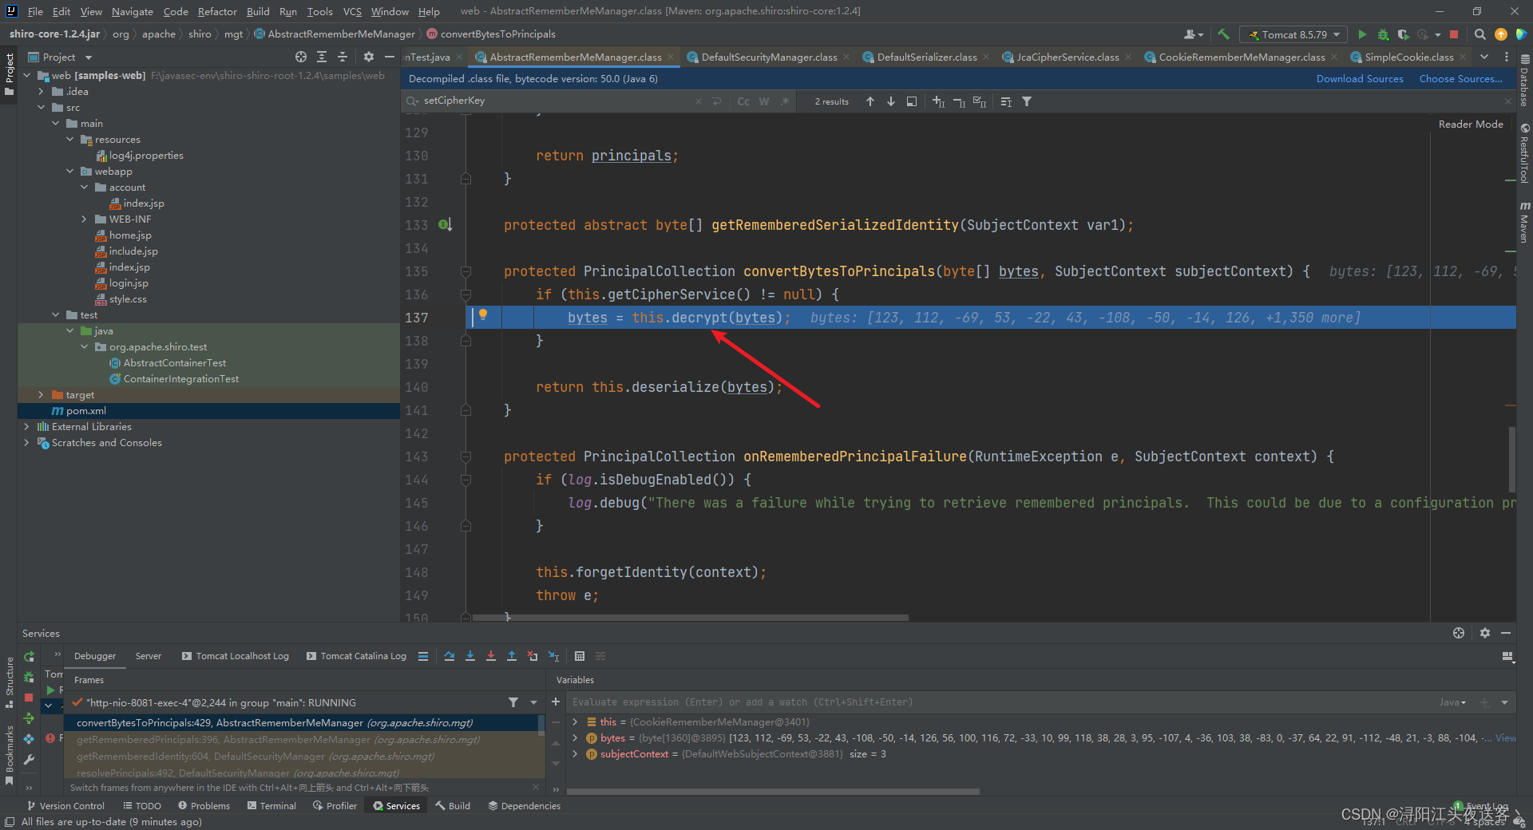Open the VCS menu
The height and width of the screenshot is (830, 1533).
(352, 11)
